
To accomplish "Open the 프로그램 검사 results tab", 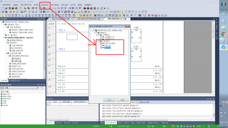I will [x=111, y=123].
